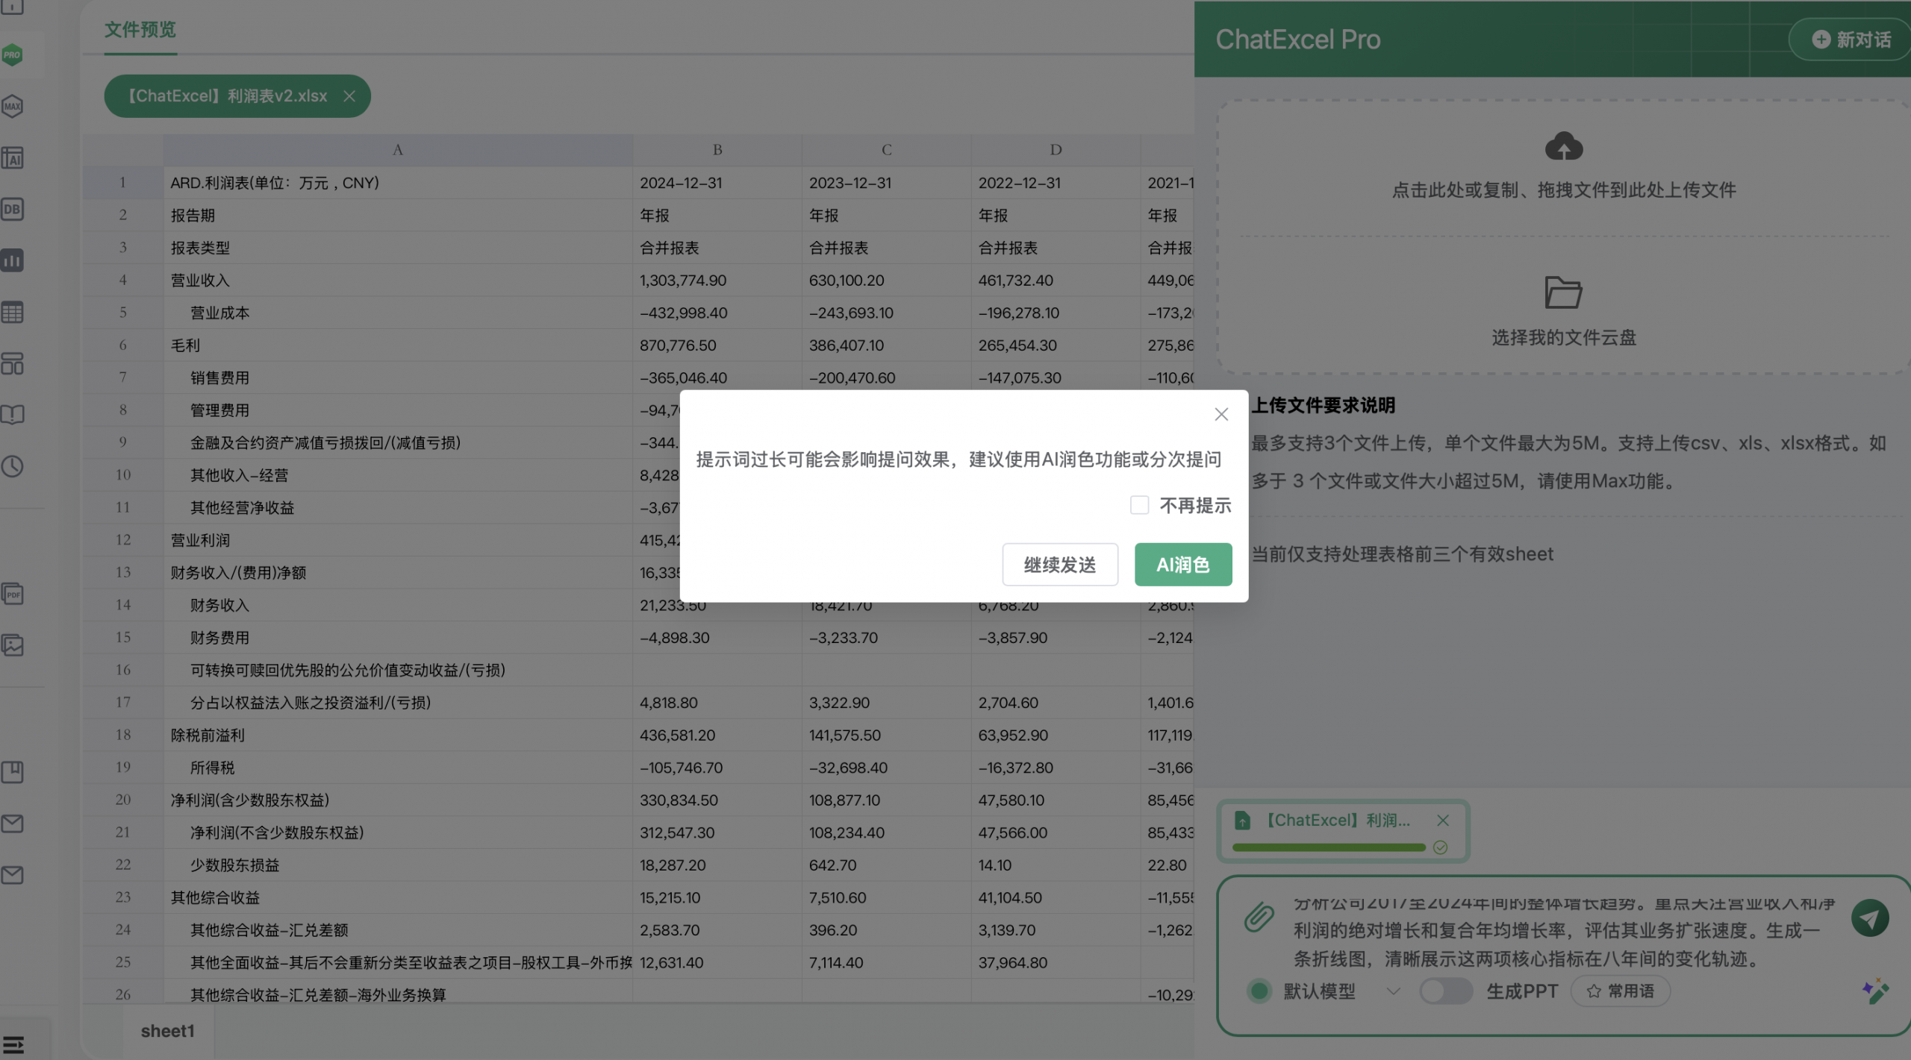
Task: Select the 【ChatExcel】利润表v2.xlsx file tab
Action: click(x=226, y=95)
